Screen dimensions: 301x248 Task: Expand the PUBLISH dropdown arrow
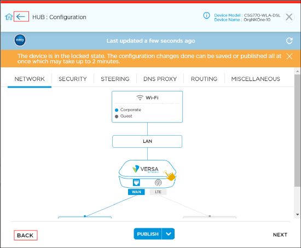coord(169,234)
